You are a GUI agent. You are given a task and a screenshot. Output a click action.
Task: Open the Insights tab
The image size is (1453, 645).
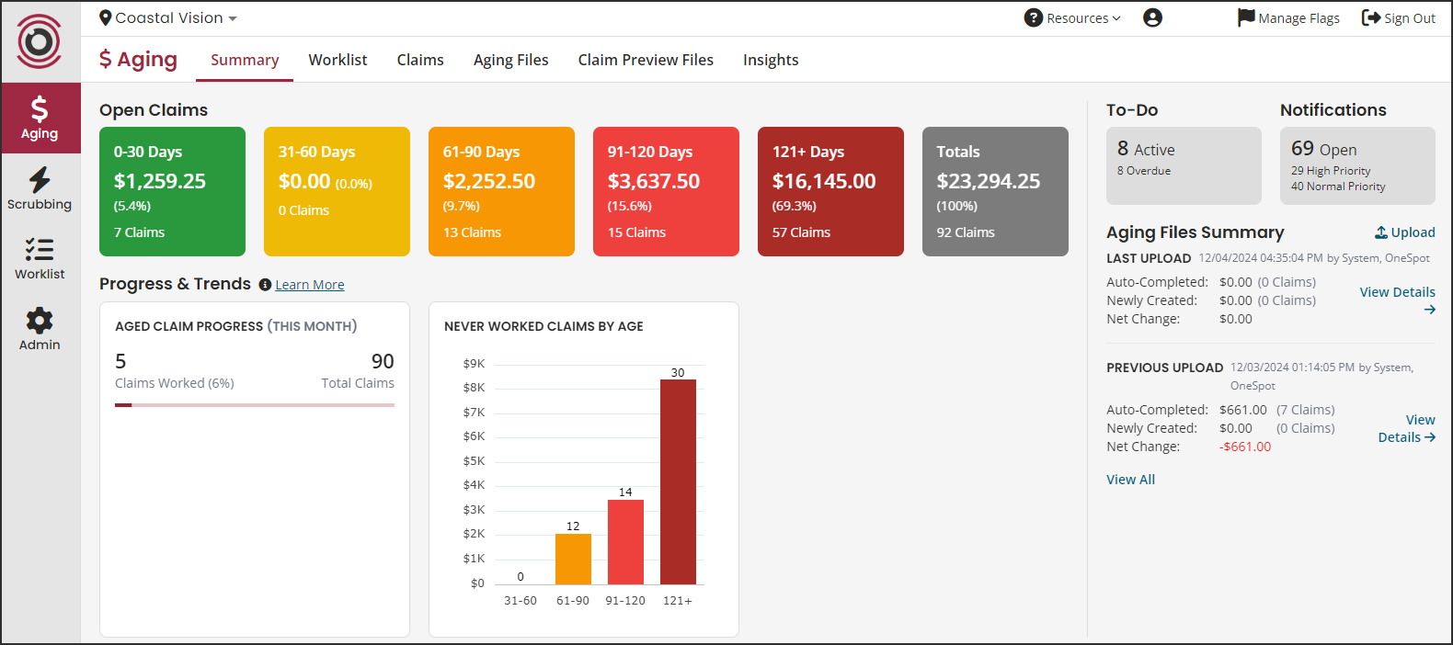coord(771,60)
